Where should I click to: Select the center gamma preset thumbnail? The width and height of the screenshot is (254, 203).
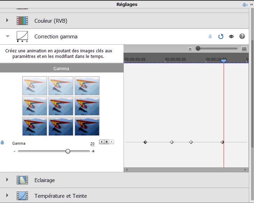pyautogui.click(x=61, y=106)
